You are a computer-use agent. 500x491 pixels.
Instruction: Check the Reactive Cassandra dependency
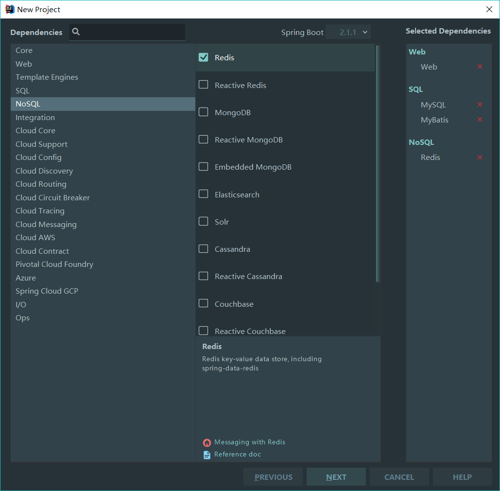204,276
